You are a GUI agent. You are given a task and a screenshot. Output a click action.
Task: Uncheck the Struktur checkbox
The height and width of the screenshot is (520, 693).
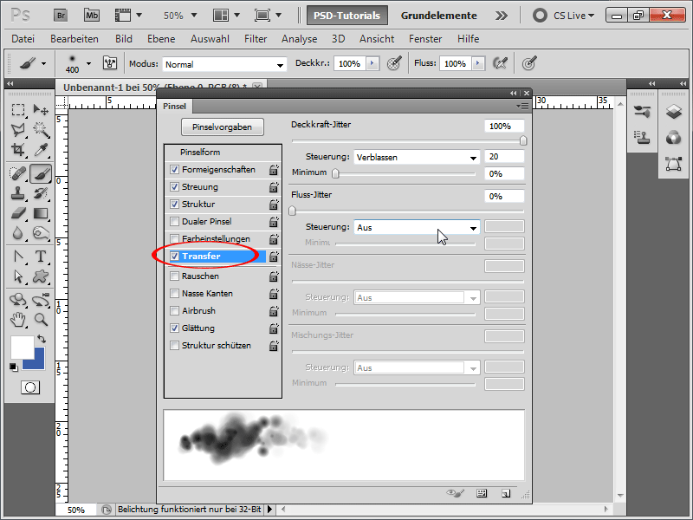(x=175, y=204)
